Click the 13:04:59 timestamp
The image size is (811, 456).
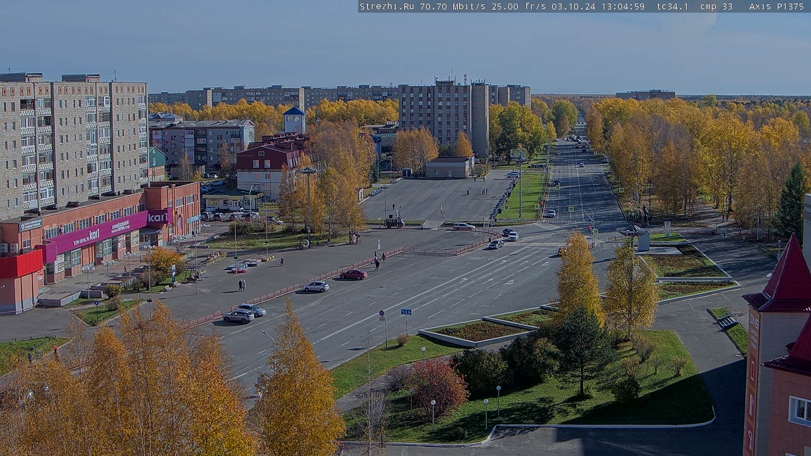point(623,6)
